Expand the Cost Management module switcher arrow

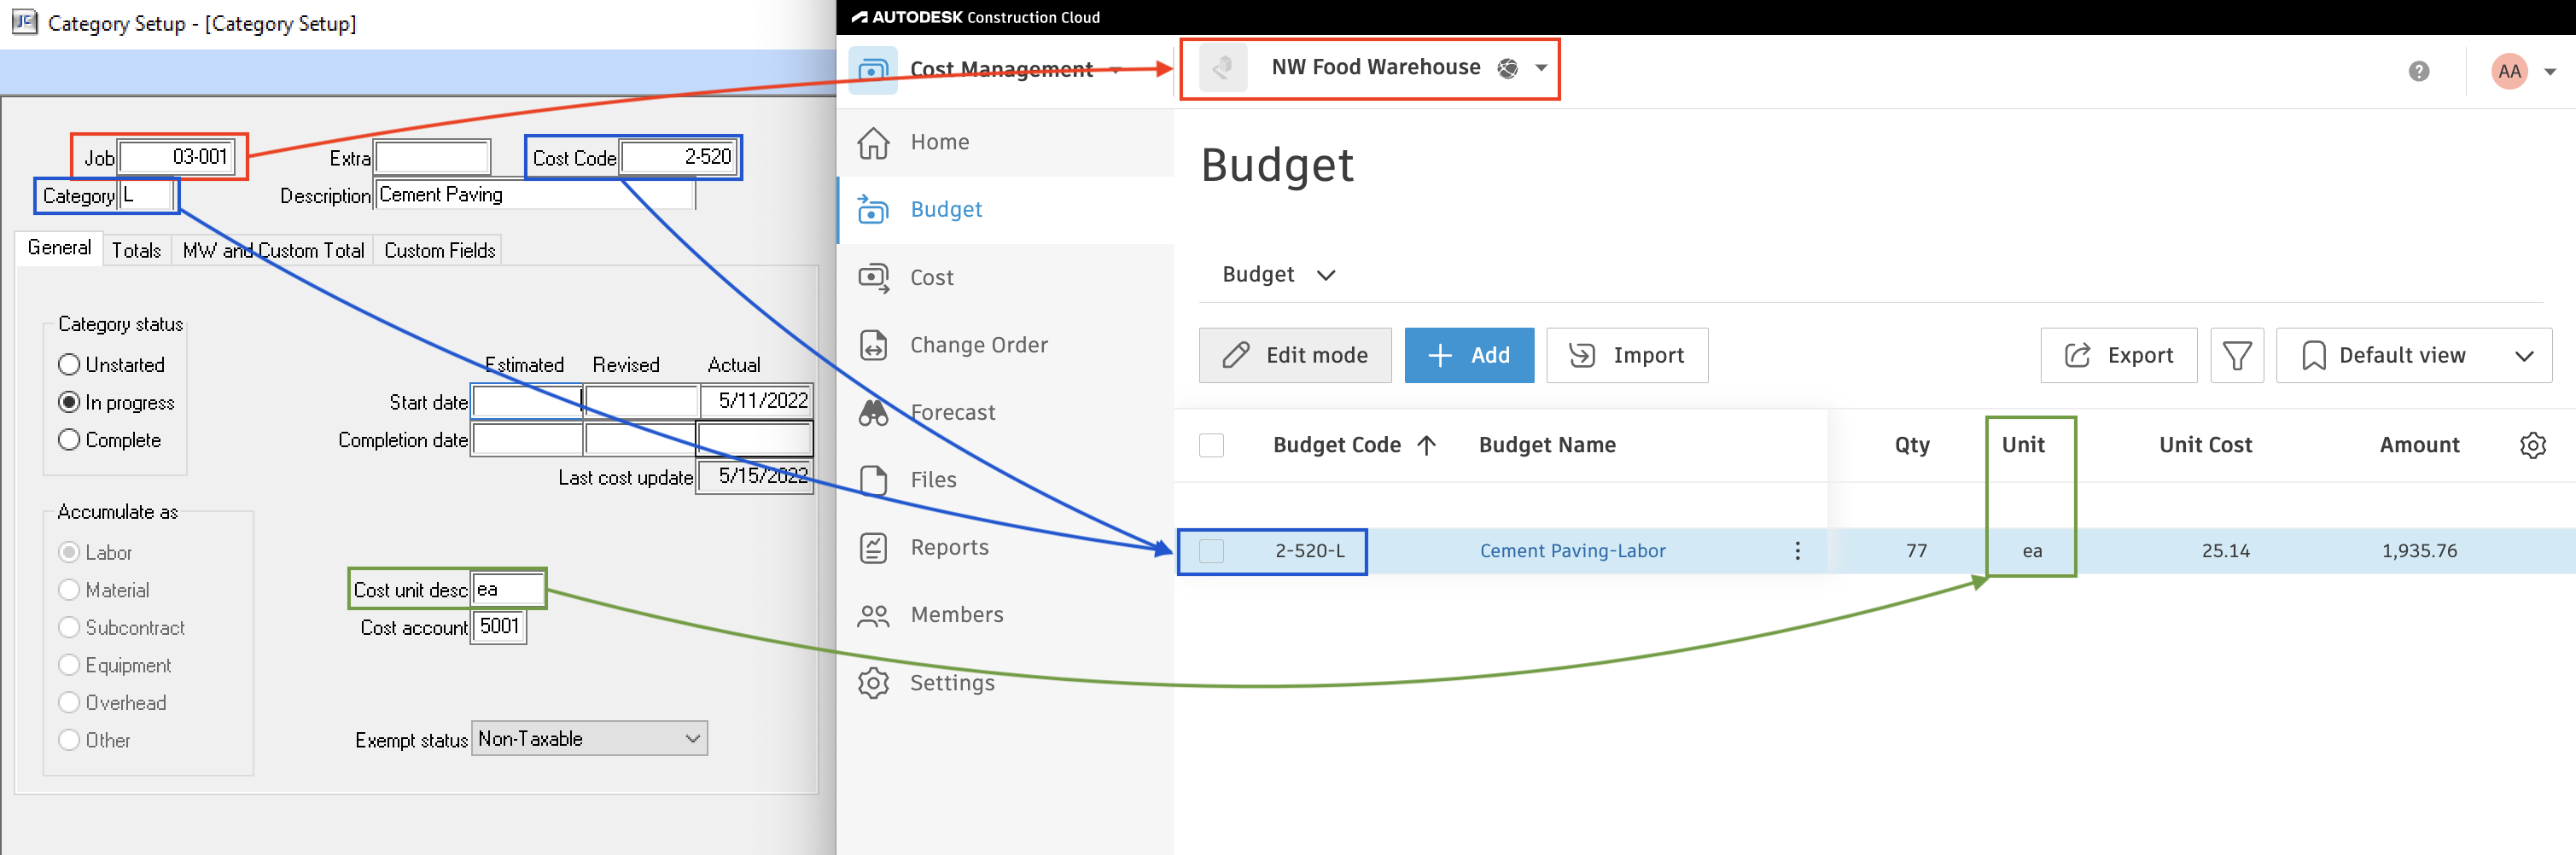(x=1115, y=70)
